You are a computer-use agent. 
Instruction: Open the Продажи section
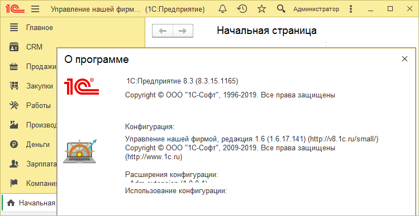click(x=41, y=67)
